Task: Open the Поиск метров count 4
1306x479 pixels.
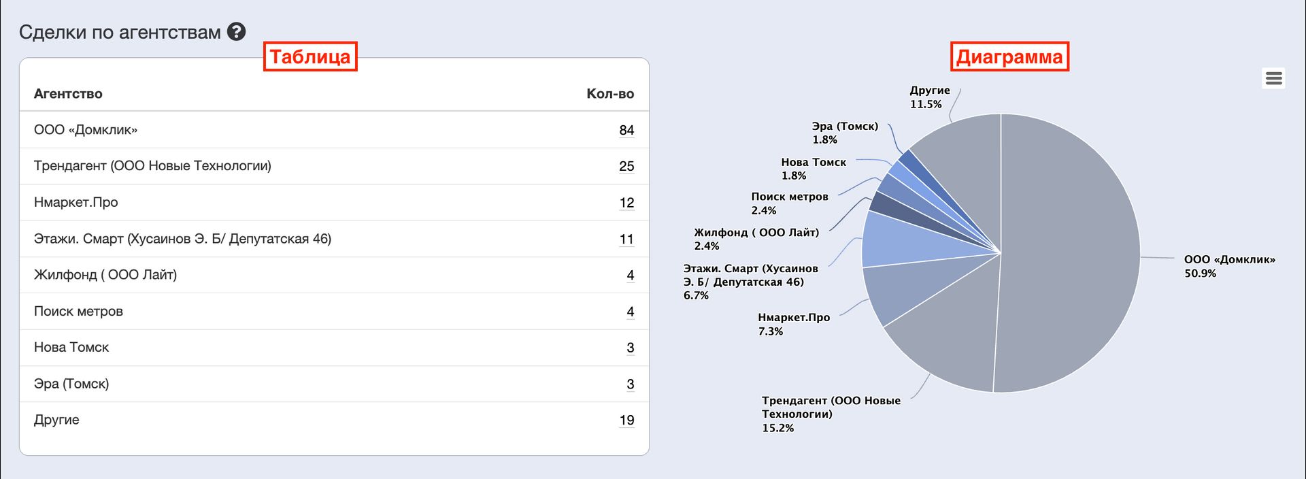Action: pyautogui.click(x=631, y=312)
